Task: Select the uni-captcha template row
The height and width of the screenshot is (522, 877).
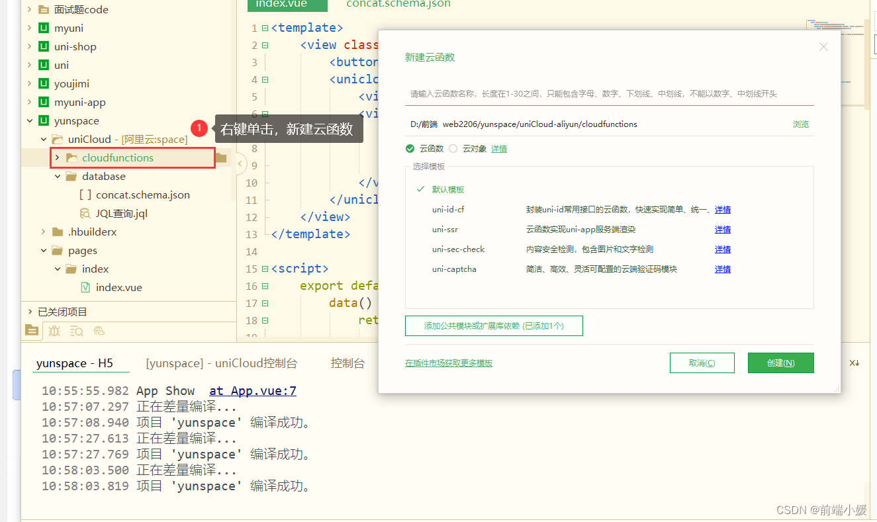Action: (573, 269)
